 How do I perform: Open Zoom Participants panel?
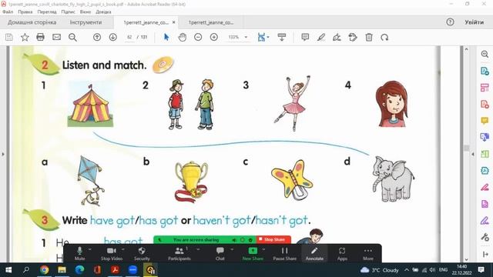(x=179, y=253)
